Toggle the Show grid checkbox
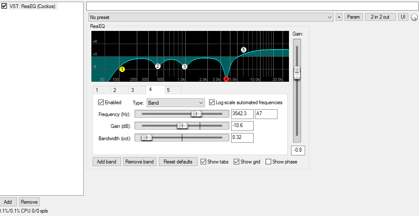This screenshot has width=419, height=216. pos(236,161)
